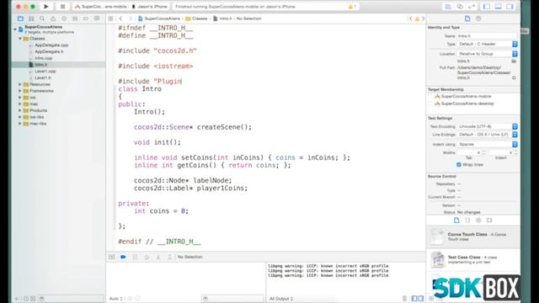Reveal full path in Finder arrow
Image resolution: width=539 pixels, height=303 pixels.
click(x=514, y=78)
